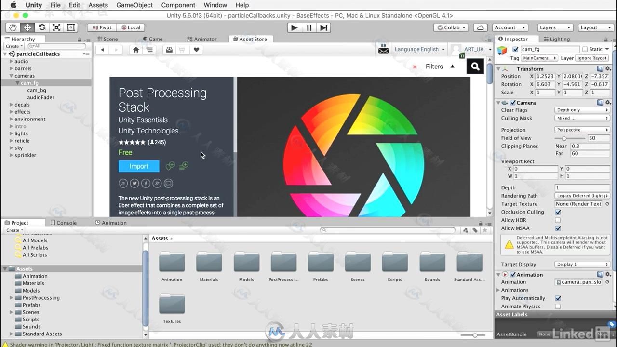Screen dimensions: 617x347
Task: Open the Window menu
Action: coord(215,5)
